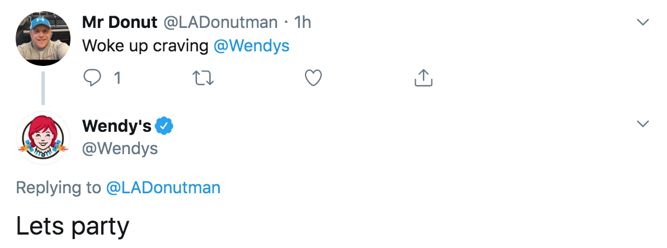
Task: Retweet Mr Donut's tweet
Action: 203,78
